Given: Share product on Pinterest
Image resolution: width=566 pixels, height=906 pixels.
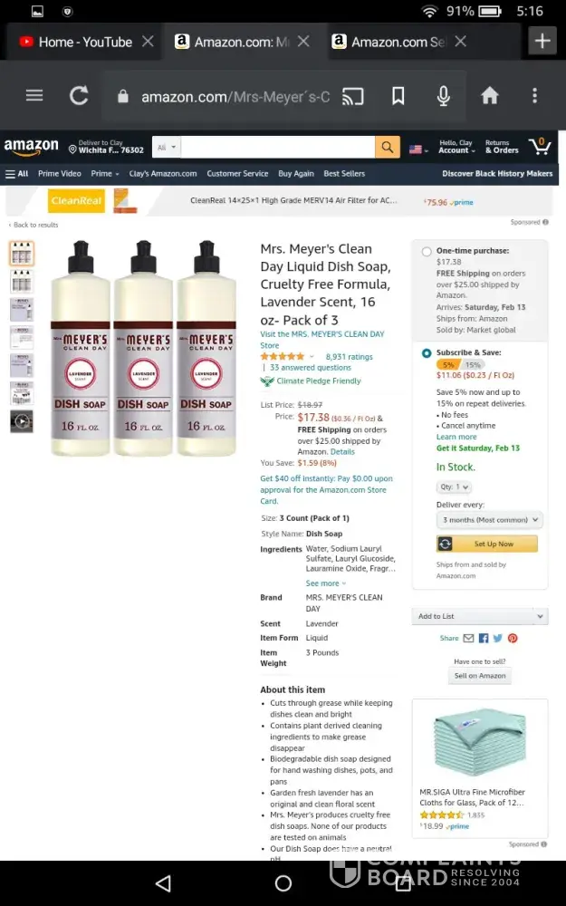Looking at the screenshot, I should tap(513, 638).
